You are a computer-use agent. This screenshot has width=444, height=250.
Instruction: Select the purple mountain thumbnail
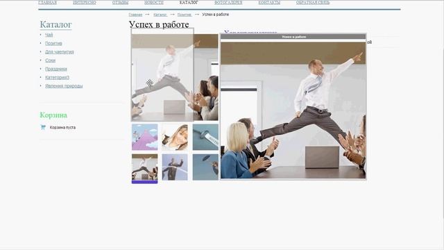145,137
